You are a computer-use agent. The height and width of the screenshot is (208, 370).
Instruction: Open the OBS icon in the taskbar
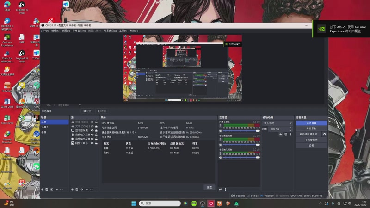pos(203,203)
